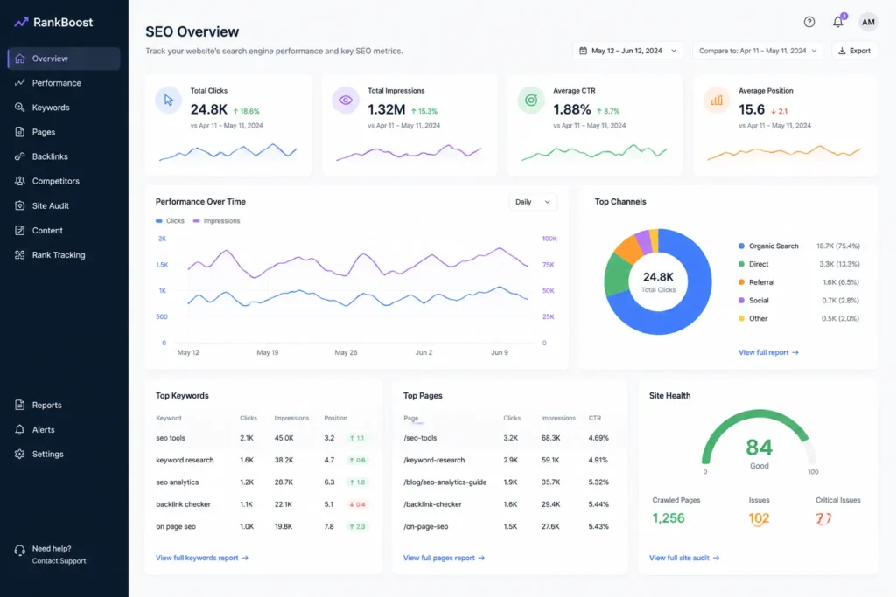The width and height of the screenshot is (896, 597).
Task: Click the CTR column header in Top Pages
Action: [595, 419]
